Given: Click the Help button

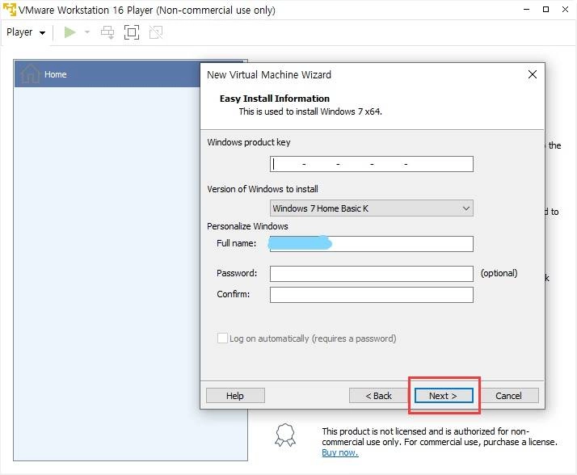Looking at the screenshot, I should click(x=235, y=396).
